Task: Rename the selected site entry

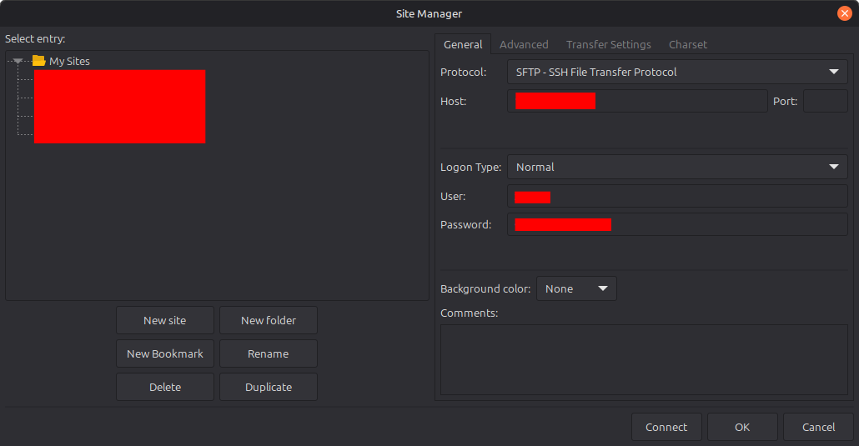Action: pos(269,353)
